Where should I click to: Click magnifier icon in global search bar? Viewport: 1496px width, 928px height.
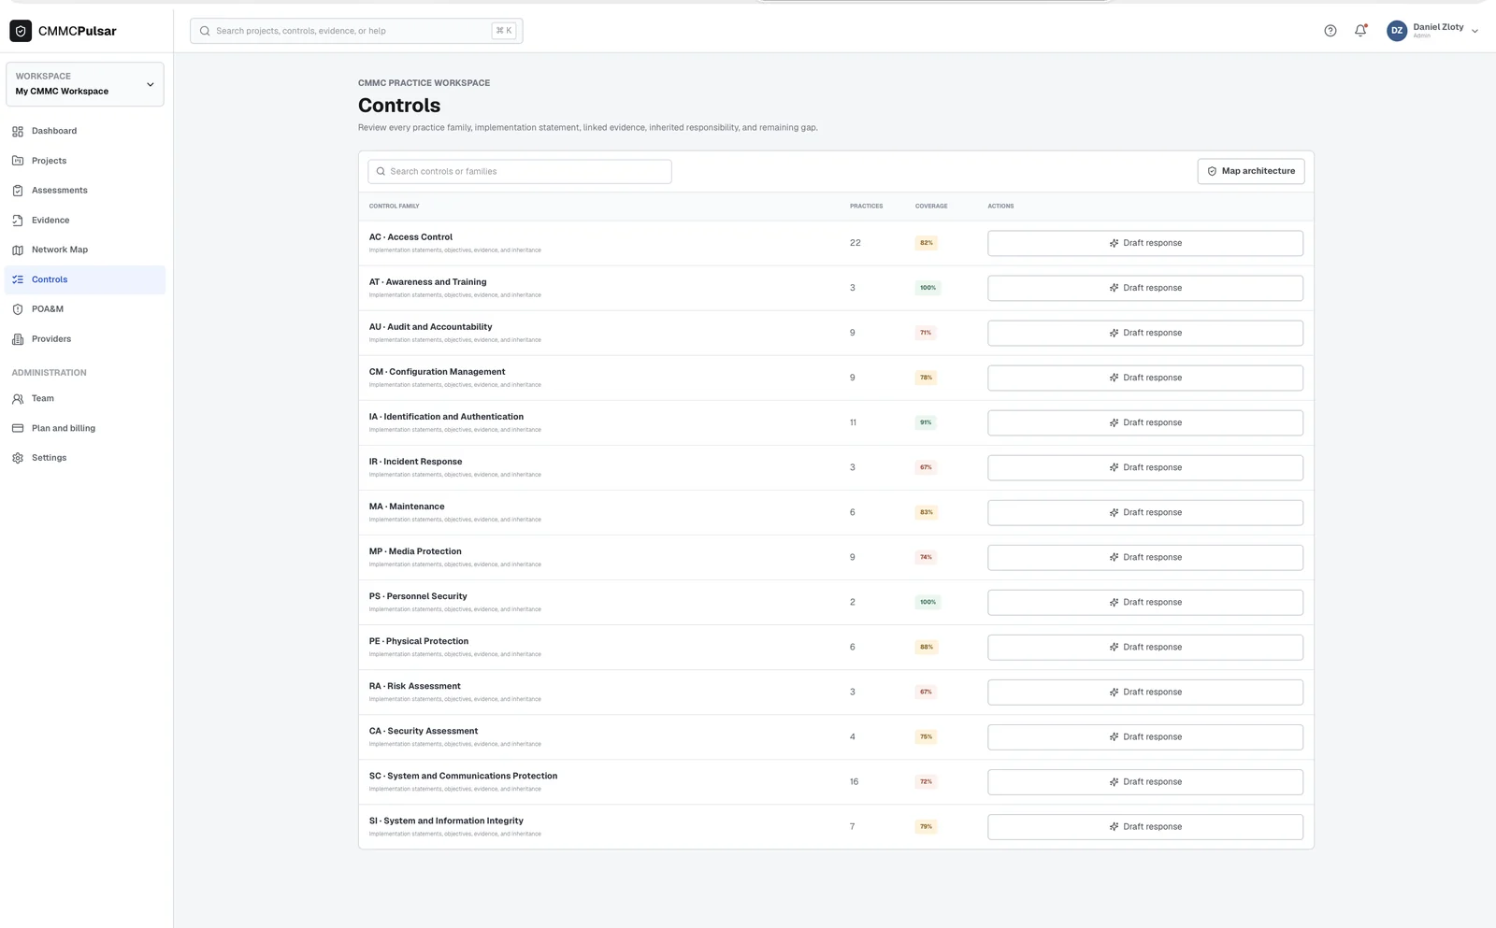pos(205,31)
